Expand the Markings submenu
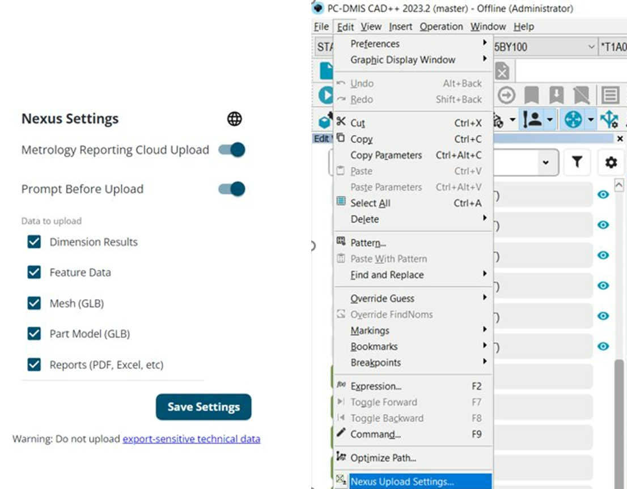This screenshot has height=489, width=627. point(413,330)
